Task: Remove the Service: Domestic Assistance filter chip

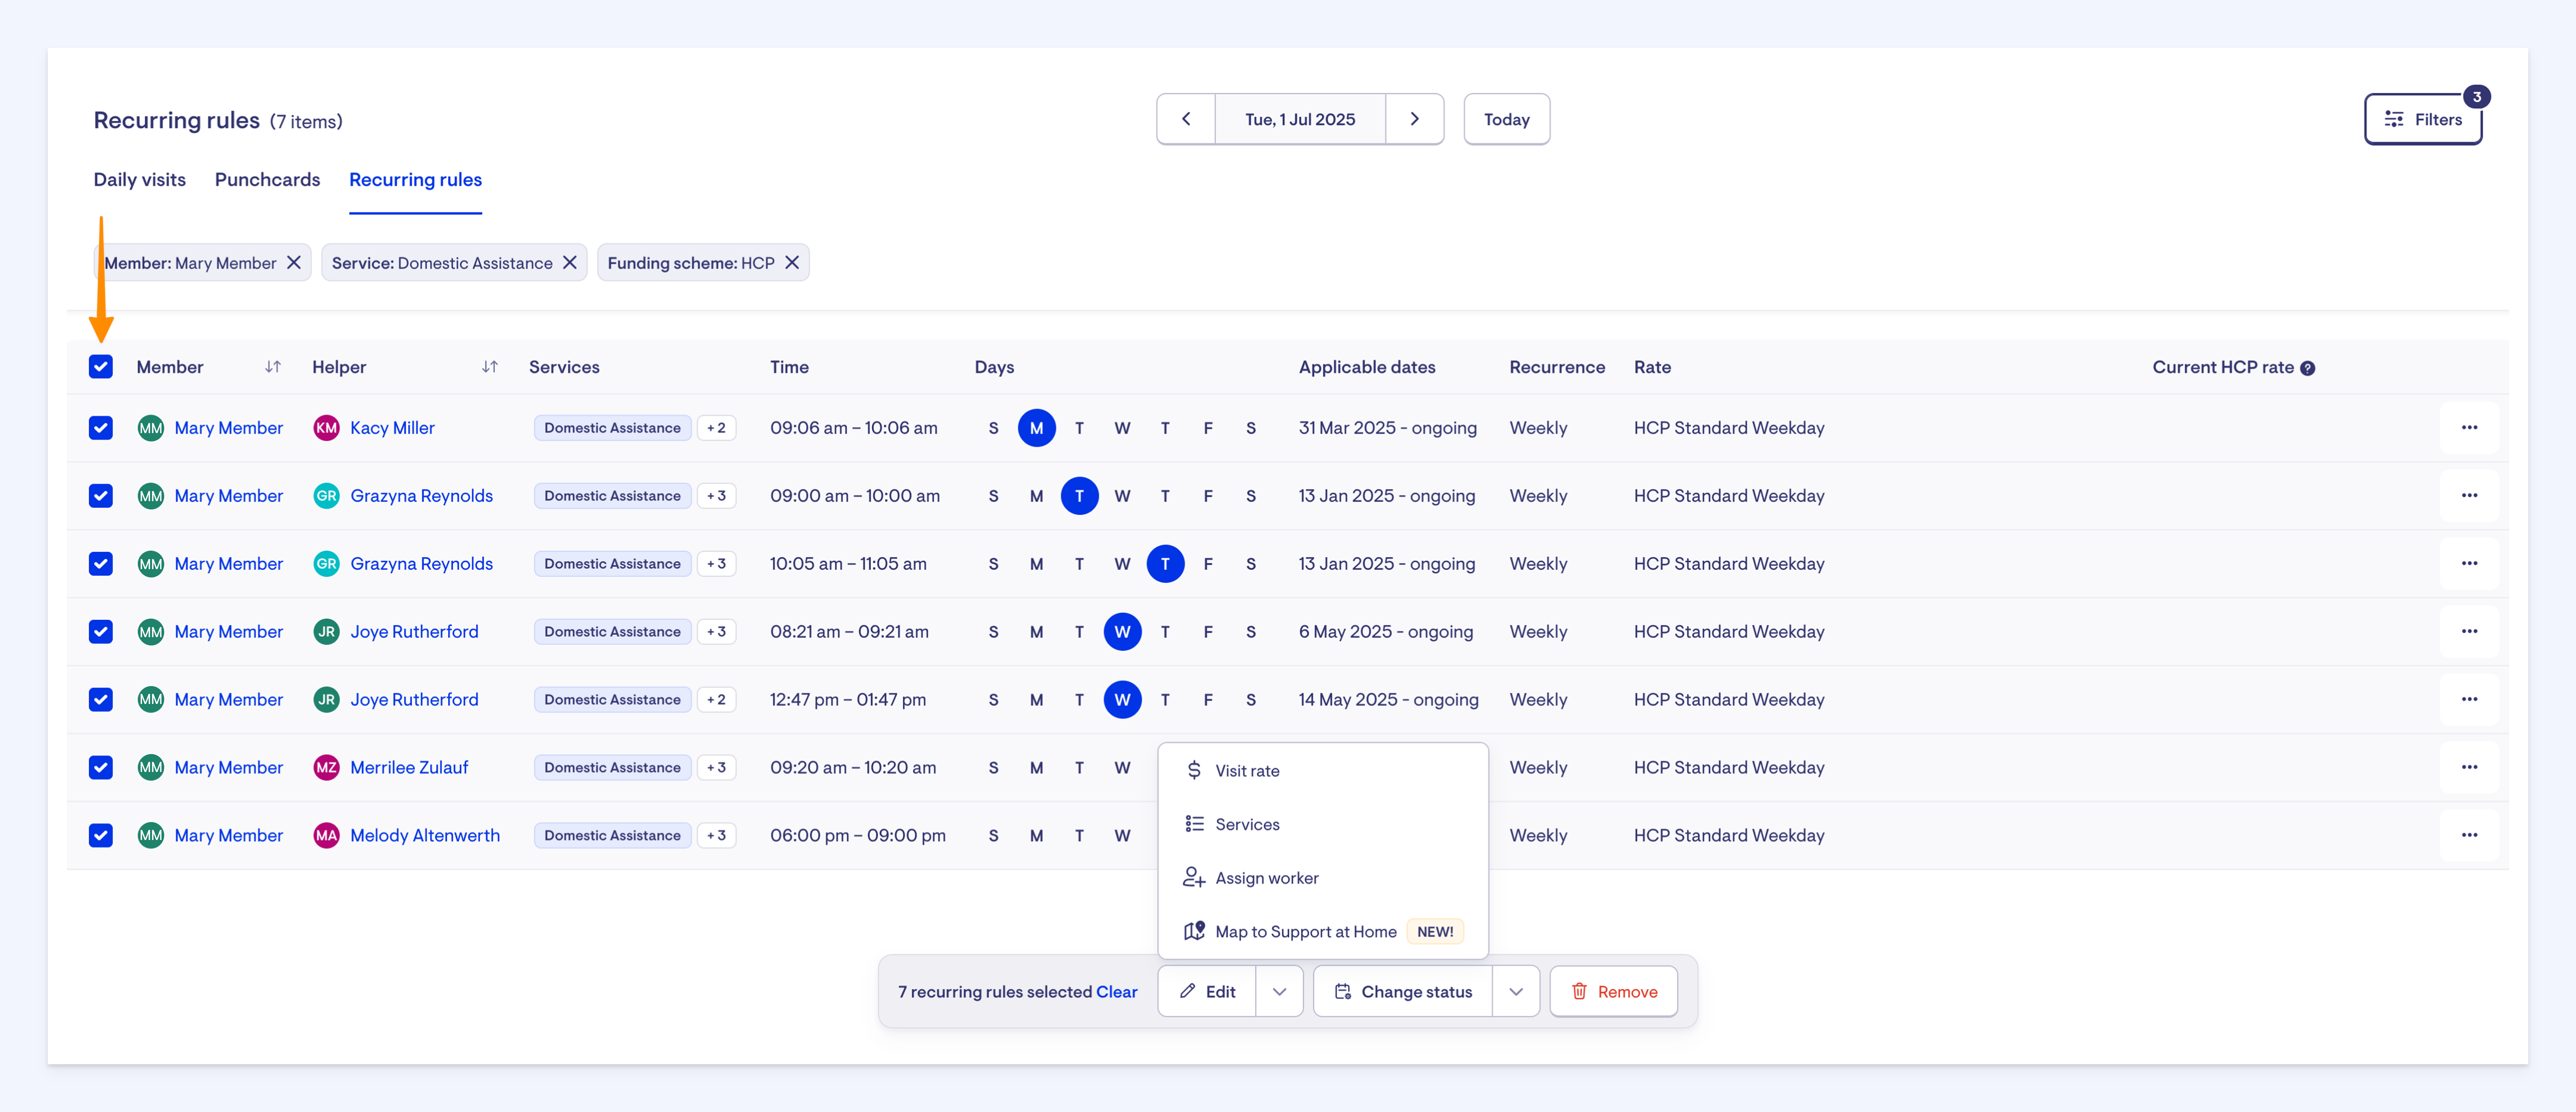Action: [570, 263]
